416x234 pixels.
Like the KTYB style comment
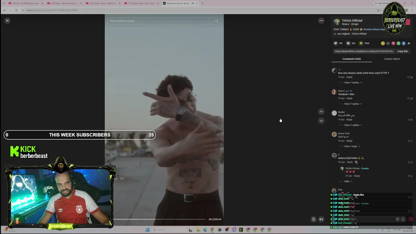409,77
